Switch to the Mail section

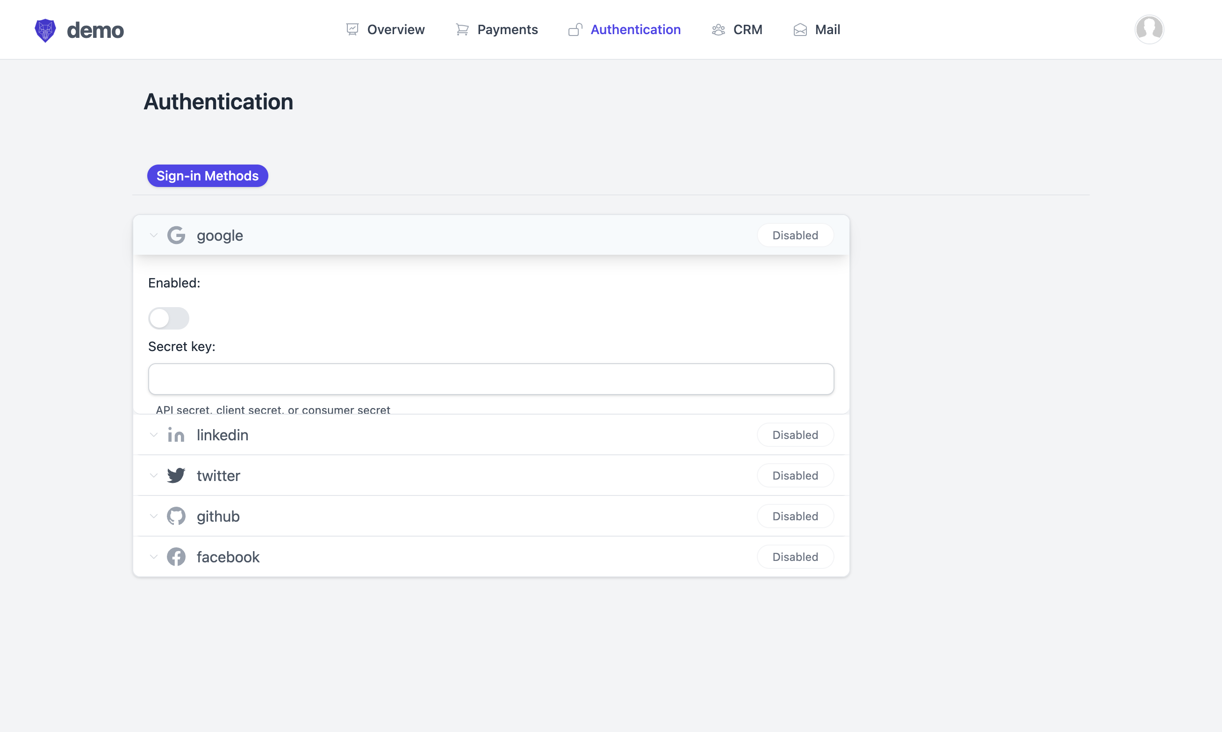tap(817, 29)
